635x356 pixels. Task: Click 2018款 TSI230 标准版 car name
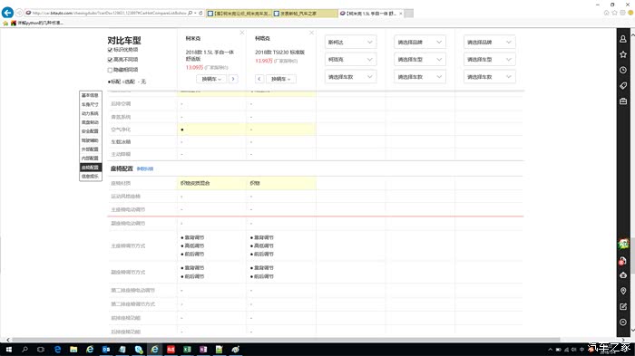tap(279, 53)
